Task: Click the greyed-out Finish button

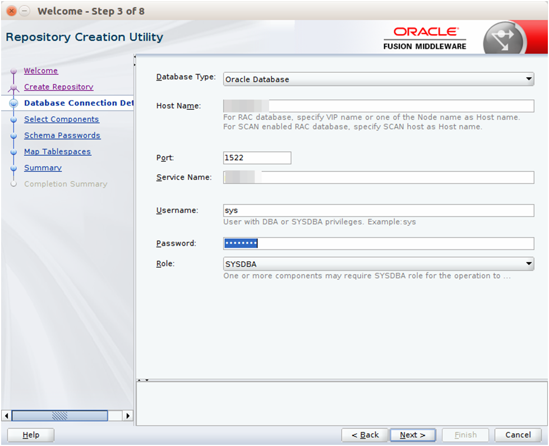Action: tap(465, 435)
